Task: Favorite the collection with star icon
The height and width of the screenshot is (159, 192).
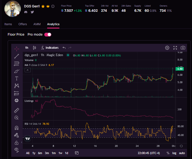Action: tap(43, 6)
